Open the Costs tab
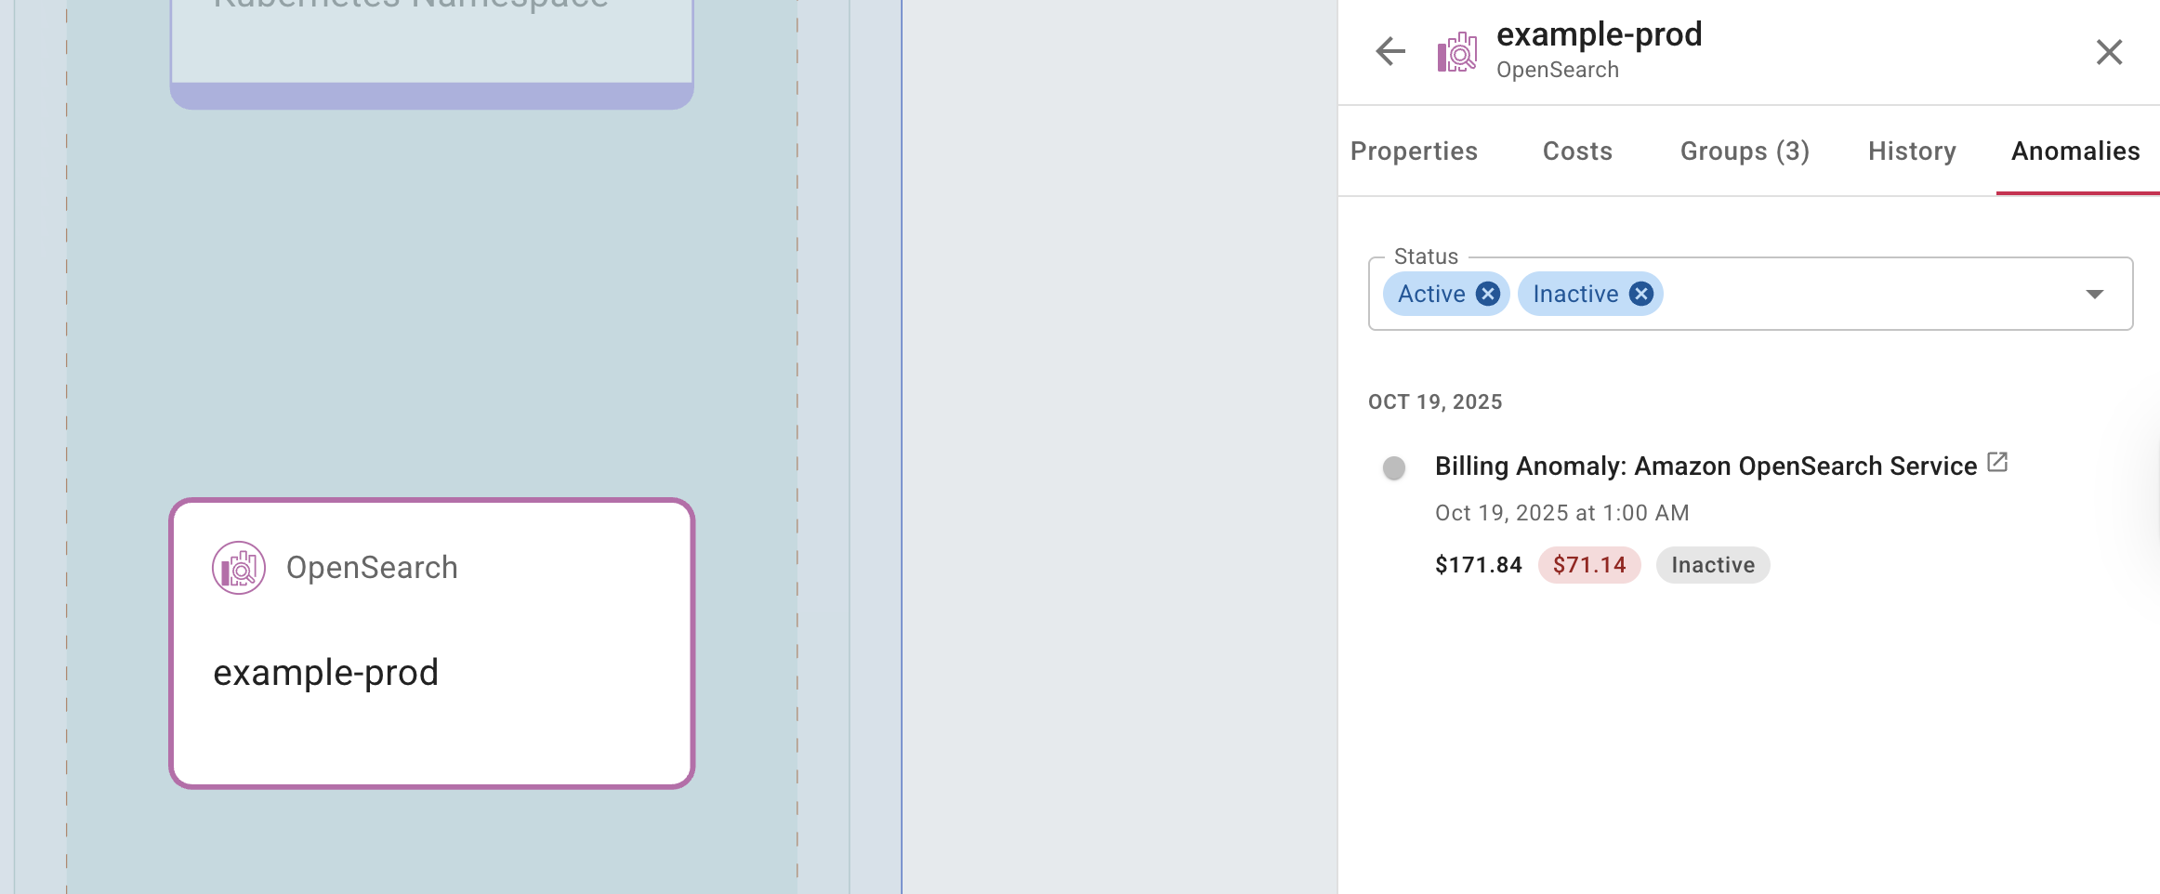The image size is (2160, 894). [x=1577, y=151]
